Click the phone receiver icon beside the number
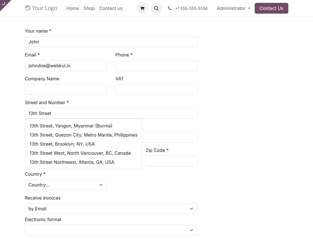 click(x=170, y=8)
